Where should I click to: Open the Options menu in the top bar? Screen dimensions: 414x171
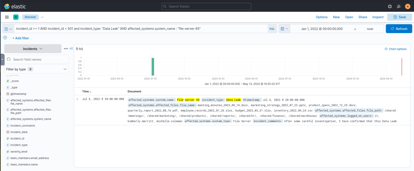(322, 17)
